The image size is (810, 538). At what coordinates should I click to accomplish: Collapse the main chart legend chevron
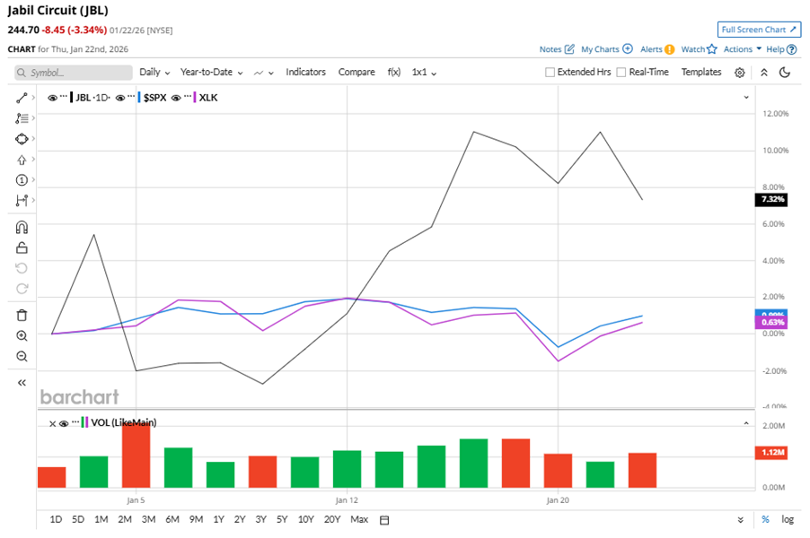pyautogui.click(x=746, y=97)
